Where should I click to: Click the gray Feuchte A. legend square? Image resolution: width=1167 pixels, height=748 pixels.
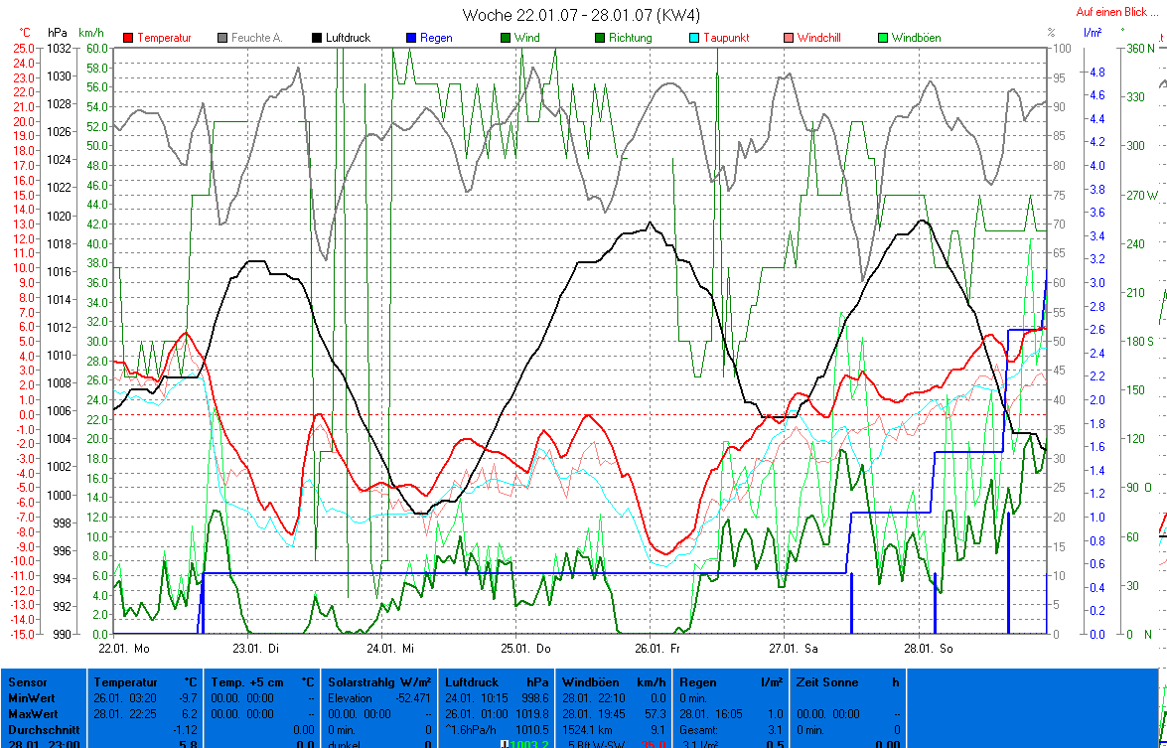click(223, 38)
